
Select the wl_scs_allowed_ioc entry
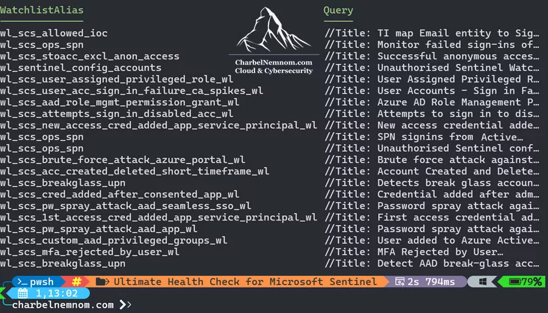pyautogui.click(x=54, y=33)
